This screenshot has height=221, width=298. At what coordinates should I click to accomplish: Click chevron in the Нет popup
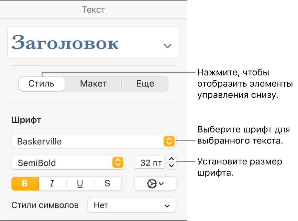167,205
